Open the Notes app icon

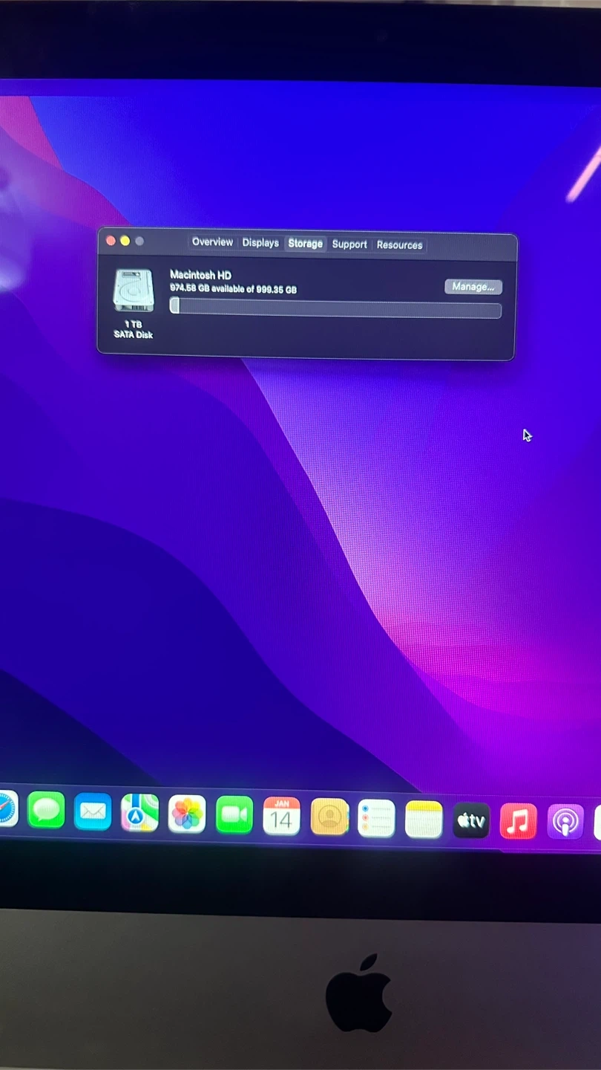click(x=424, y=820)
